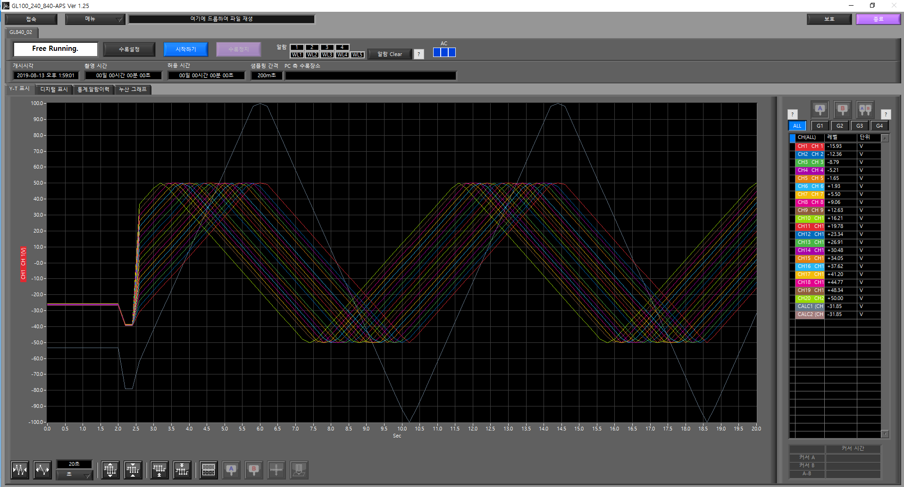Switch to the 누산 그래프 tab

tap(133, 89)
